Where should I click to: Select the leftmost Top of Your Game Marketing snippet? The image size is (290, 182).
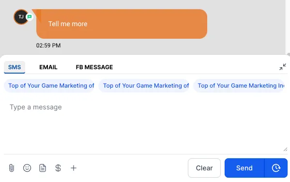[49, 86]
